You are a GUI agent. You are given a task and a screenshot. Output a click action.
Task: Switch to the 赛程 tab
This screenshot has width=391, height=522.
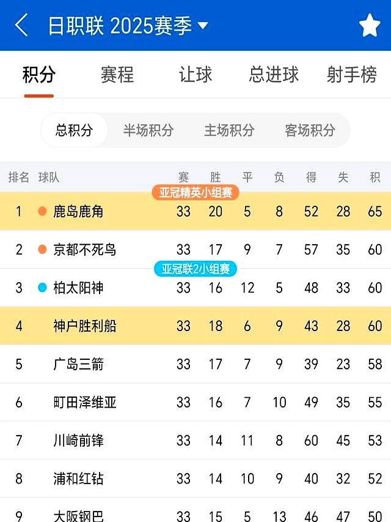pos(119,75)
